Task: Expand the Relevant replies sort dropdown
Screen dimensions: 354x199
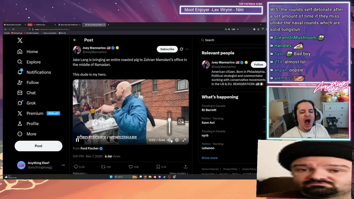Action: click(80, 173)
